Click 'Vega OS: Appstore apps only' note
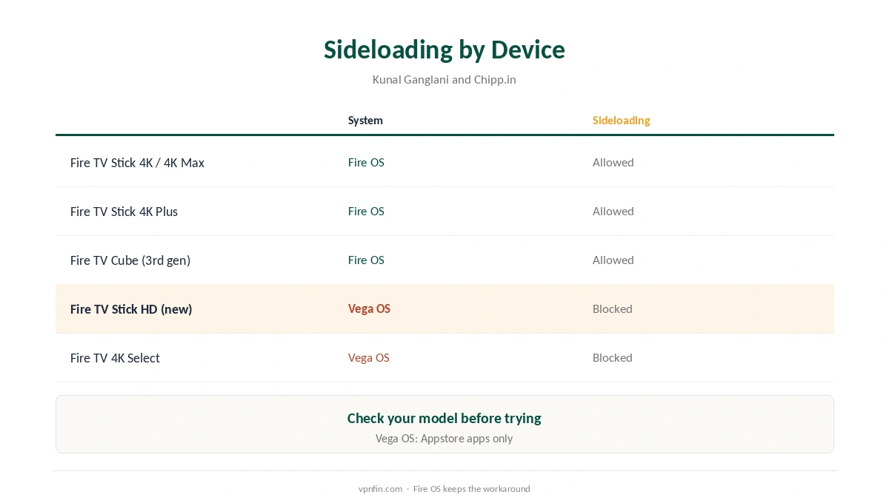Screen dimensions: 889x503 (444, 438)
